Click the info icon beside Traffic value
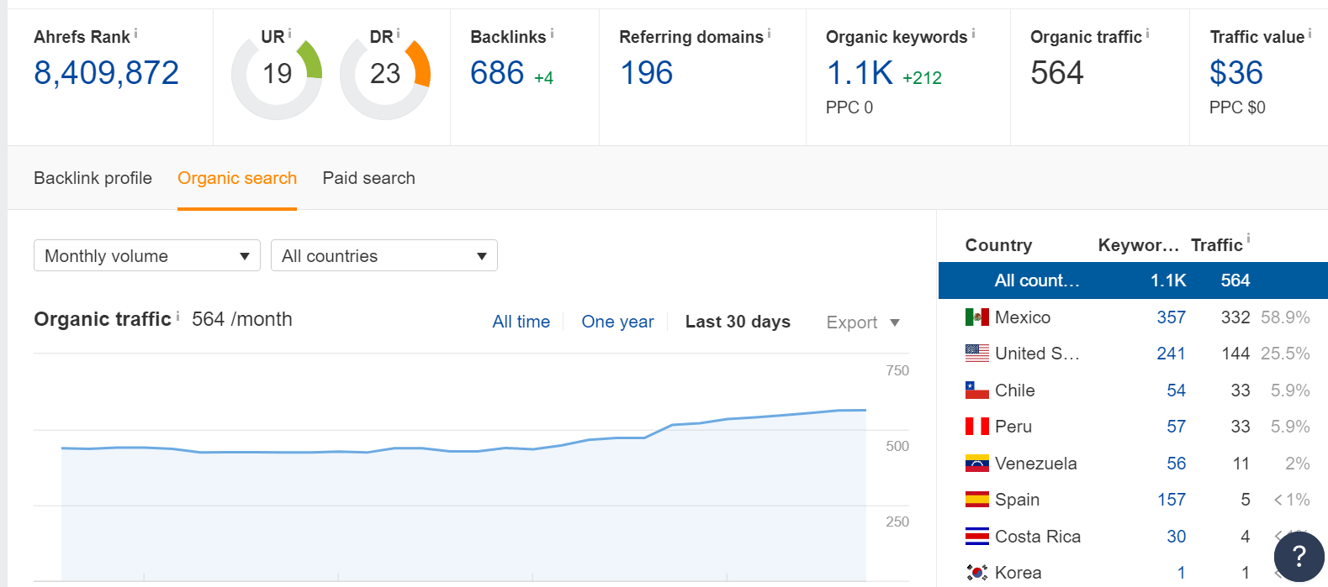 point(1309,34)
